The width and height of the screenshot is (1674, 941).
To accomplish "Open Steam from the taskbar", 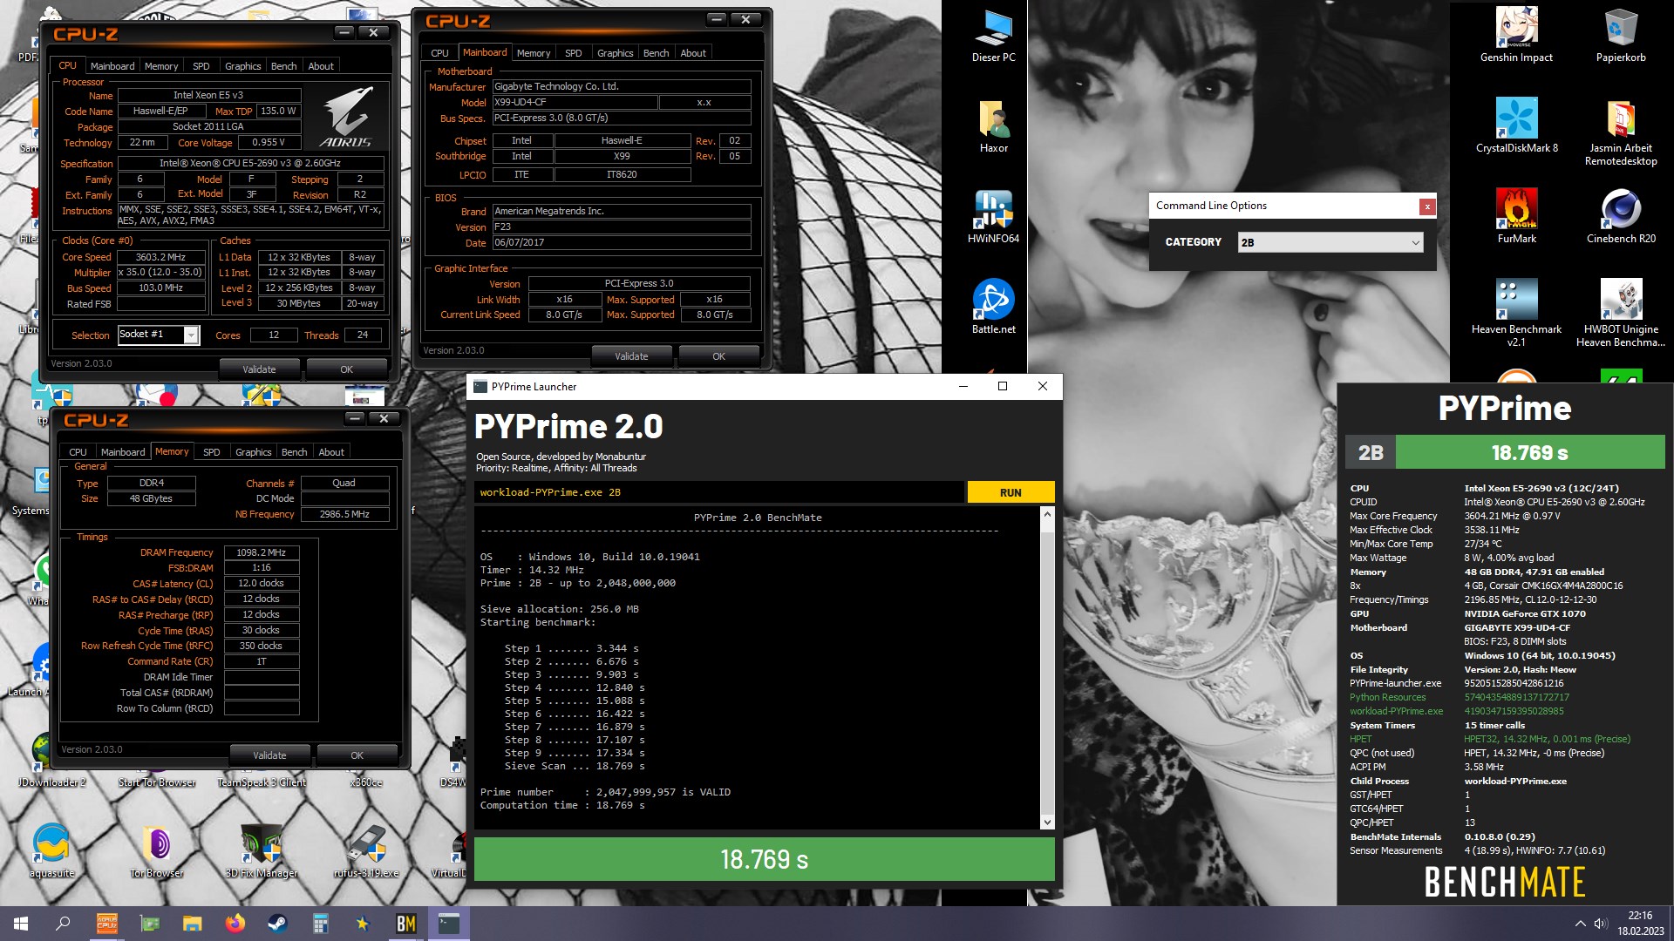I will (277, 924).
